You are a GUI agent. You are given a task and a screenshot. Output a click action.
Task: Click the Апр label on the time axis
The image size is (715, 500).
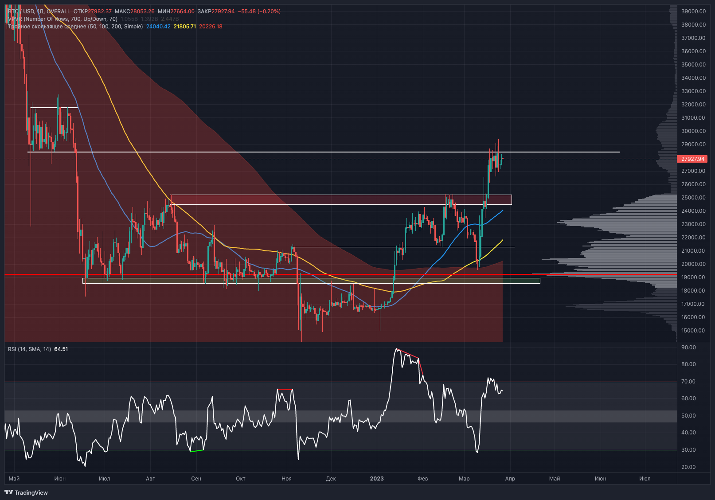point(510,479)
